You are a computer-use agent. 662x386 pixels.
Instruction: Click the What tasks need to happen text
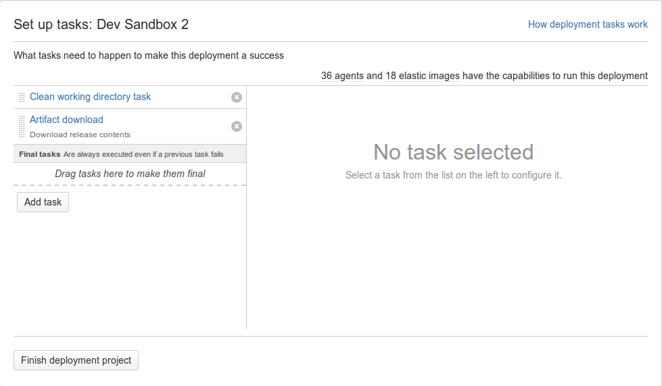pyautogui.click(x=149, y=55)
